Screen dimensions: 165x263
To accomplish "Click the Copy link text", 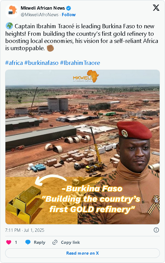I will coord(70,242).
